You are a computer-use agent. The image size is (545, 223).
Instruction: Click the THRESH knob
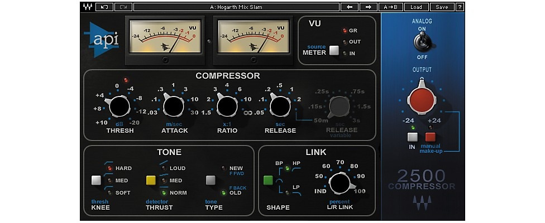[x=119, y=106]
